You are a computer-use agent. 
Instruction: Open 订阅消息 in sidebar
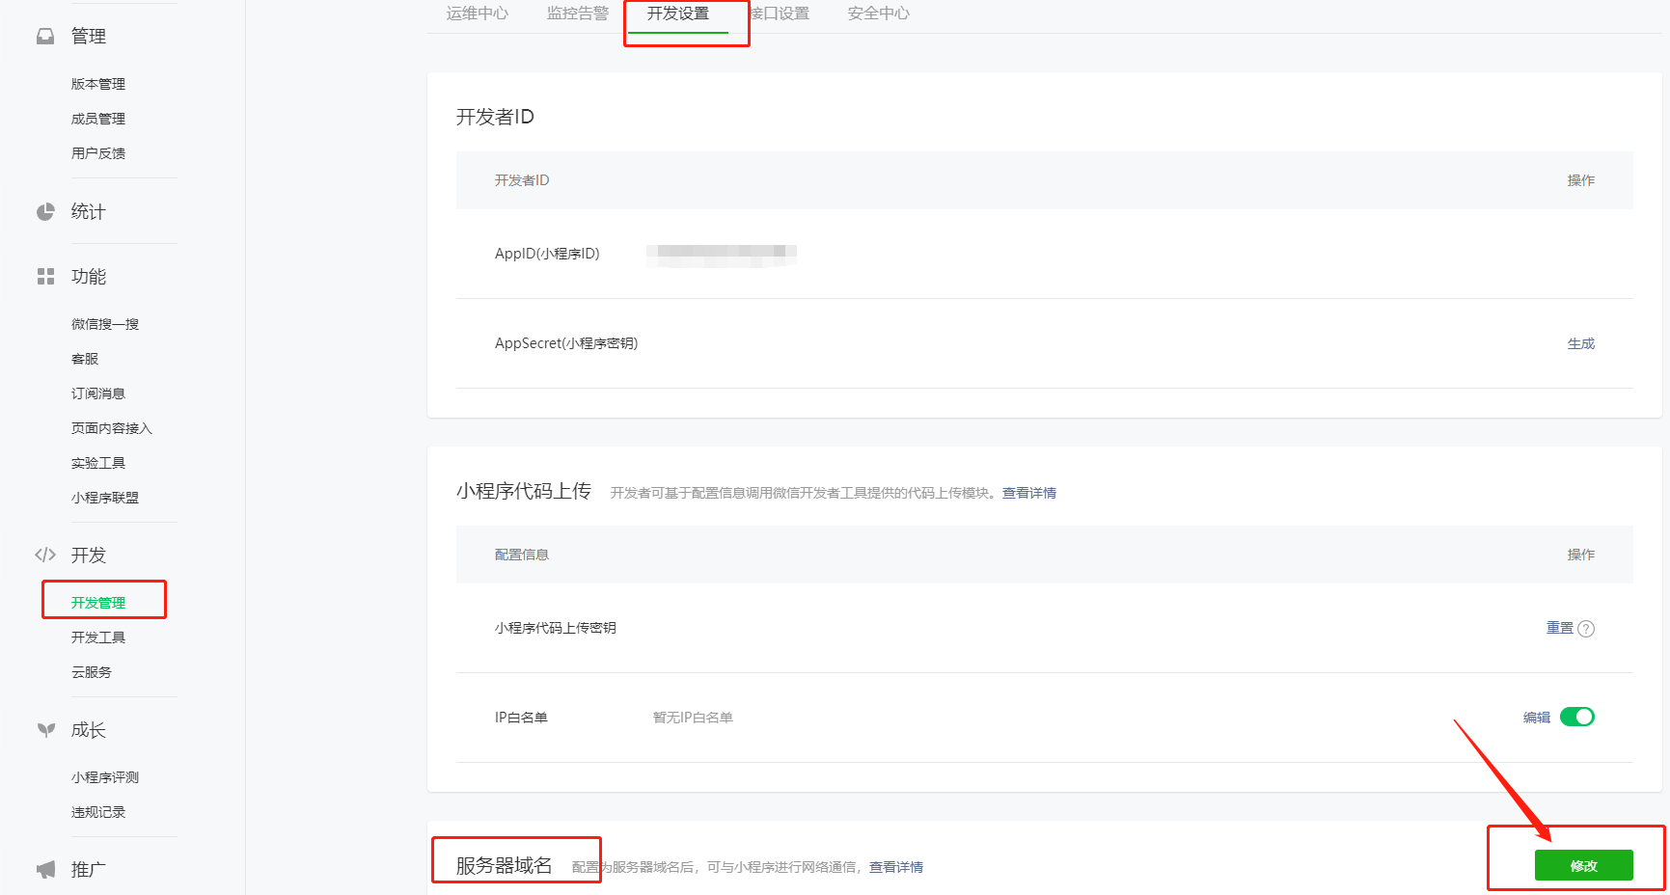pyautogui.click(x=98, y=393)
